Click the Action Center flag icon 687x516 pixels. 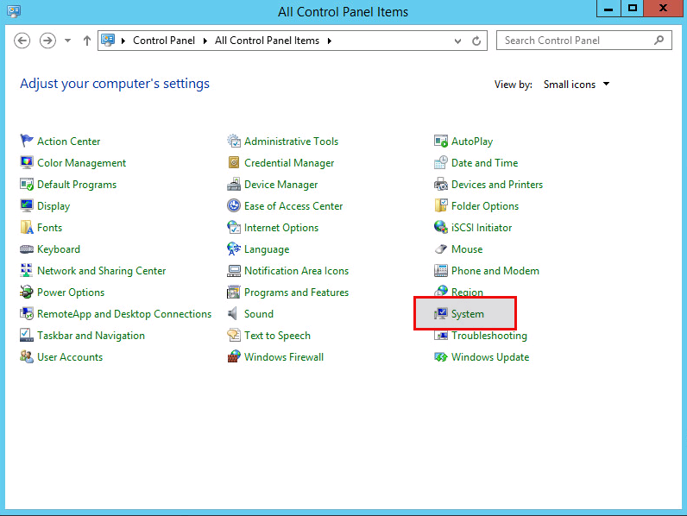click(x=27, y=142)
